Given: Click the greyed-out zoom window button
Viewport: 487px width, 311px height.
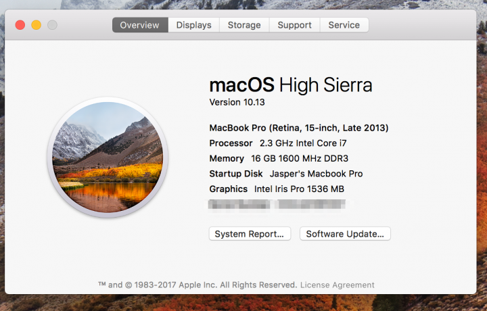Looking at the screenshot, I should pyautogui.click(x=52, y=25).
